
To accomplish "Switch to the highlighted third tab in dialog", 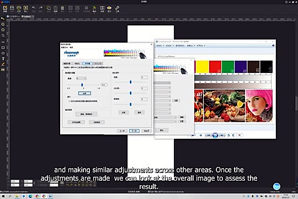I will click(87, 64).
